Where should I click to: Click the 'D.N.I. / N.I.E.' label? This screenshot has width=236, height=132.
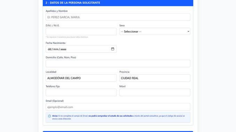pyautogui.click(x=53, y=26)
